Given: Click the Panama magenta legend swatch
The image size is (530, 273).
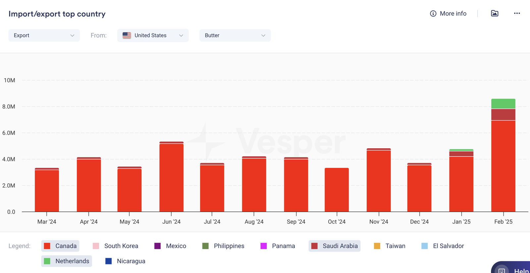Looking at the screenshot, I should click(x=264, y=246).
